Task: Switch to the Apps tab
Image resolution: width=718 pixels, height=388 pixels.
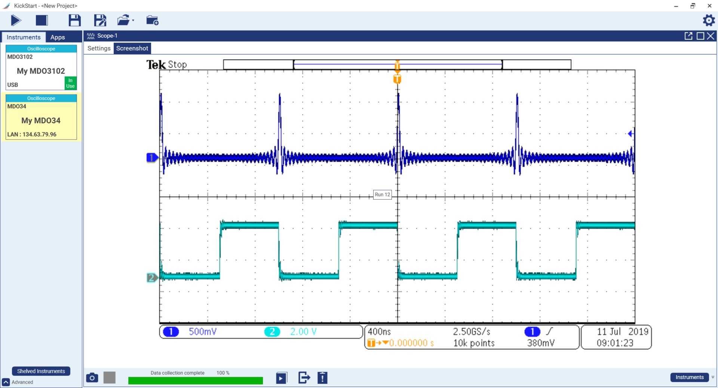Action: click(58, 37)
